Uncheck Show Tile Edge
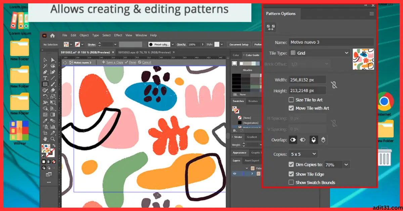This screenshot has height=211, width=403. 291,174
